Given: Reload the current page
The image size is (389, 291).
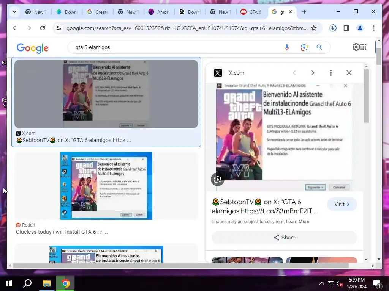Looking at the screenshot, I should (43, 28).
